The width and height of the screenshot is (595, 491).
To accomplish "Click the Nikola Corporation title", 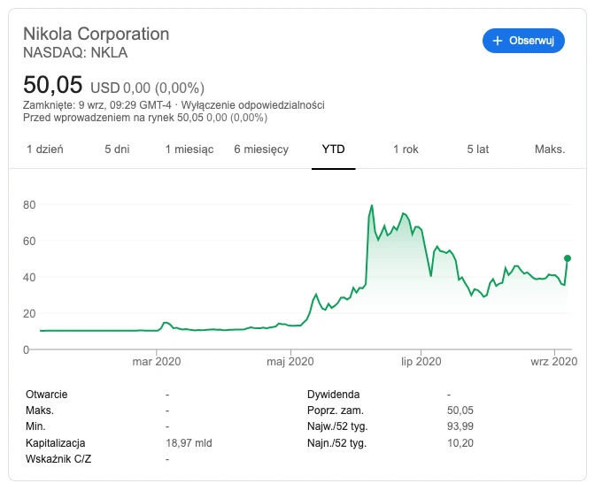I will 96,34.
